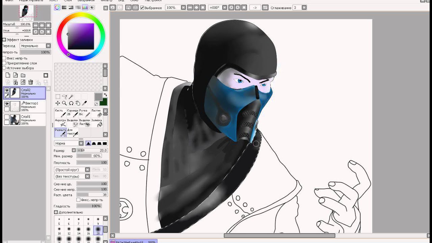Select the Ручка pen tool
Image resolution: width=432 pixels, height=243 pixels.
84,113
